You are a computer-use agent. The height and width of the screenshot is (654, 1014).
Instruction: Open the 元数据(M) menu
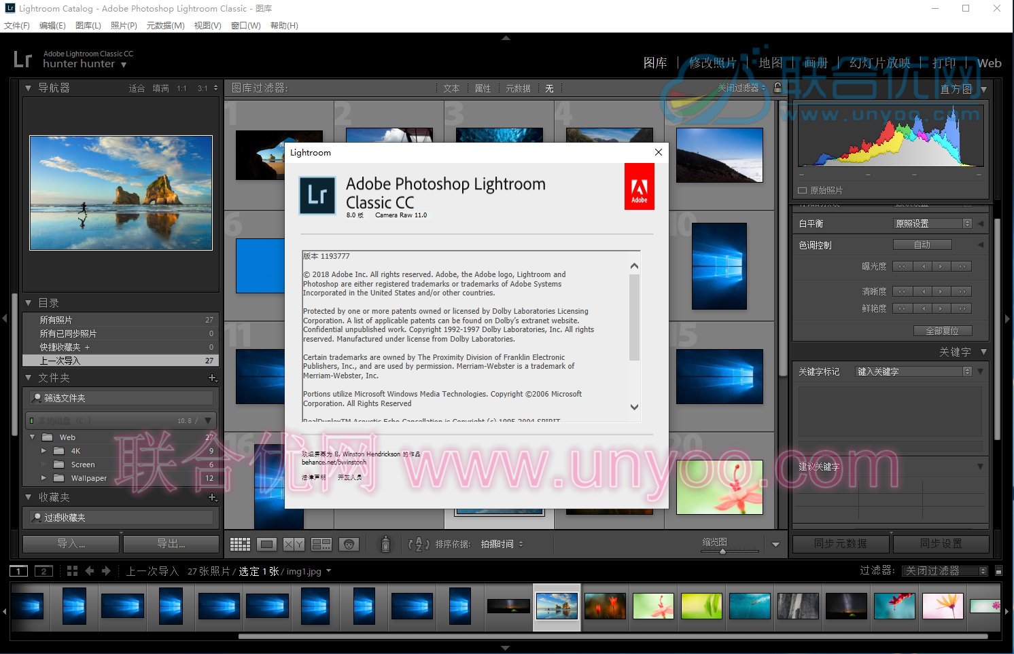click(165, 26)
